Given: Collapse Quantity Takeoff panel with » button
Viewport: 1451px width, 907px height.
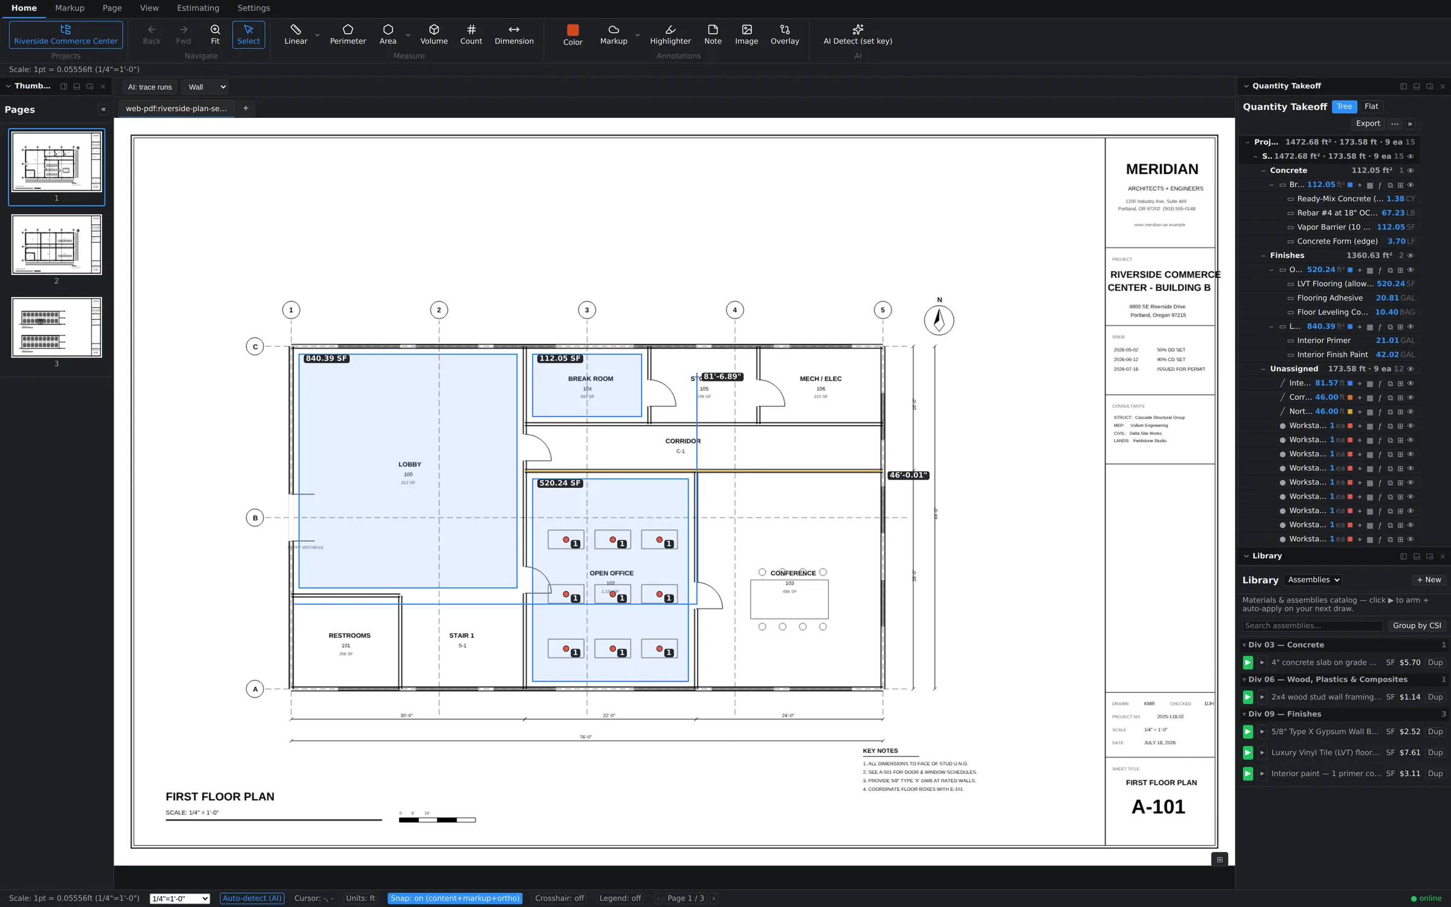Looking at the screenshot, I should point(1410,124).
